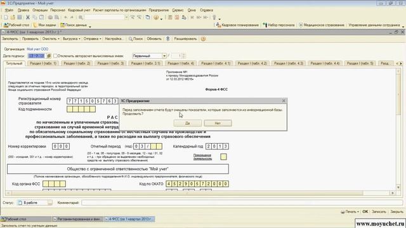
Task: Decline dialog with Нет button
Action: [x=218, y=123]
